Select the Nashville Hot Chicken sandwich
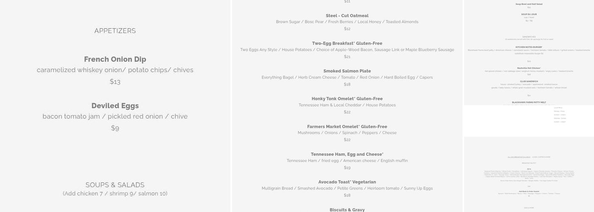Viewport: 594px width, 212px height. click(x=529, y=68)
